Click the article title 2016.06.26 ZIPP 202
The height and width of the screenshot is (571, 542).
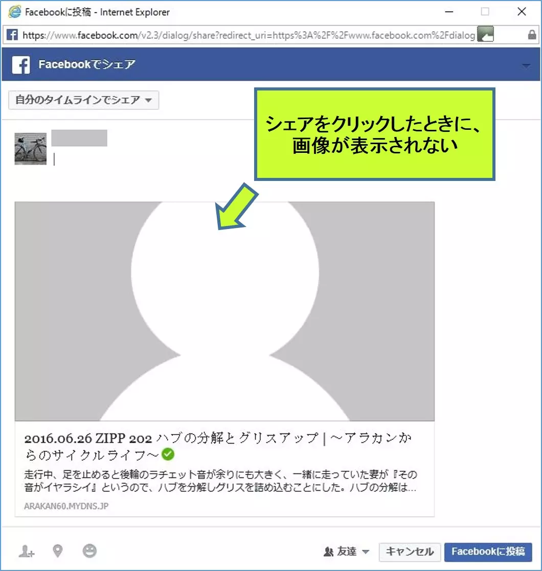pos(218,446)
